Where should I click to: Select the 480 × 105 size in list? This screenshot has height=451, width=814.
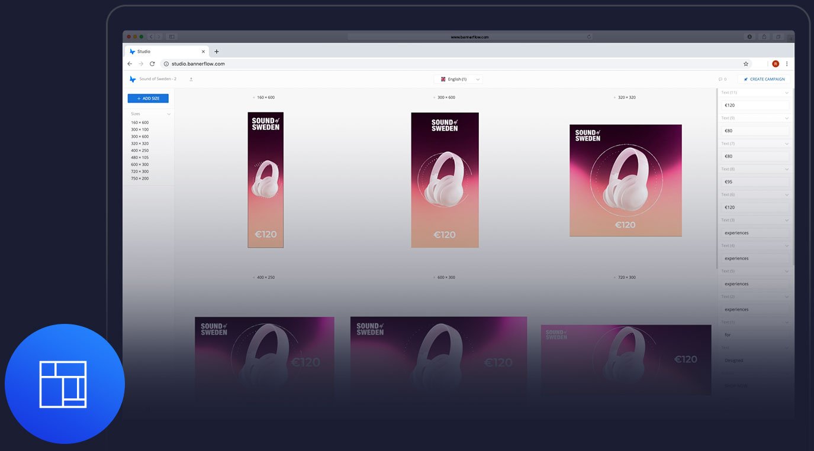pos(140,158)
